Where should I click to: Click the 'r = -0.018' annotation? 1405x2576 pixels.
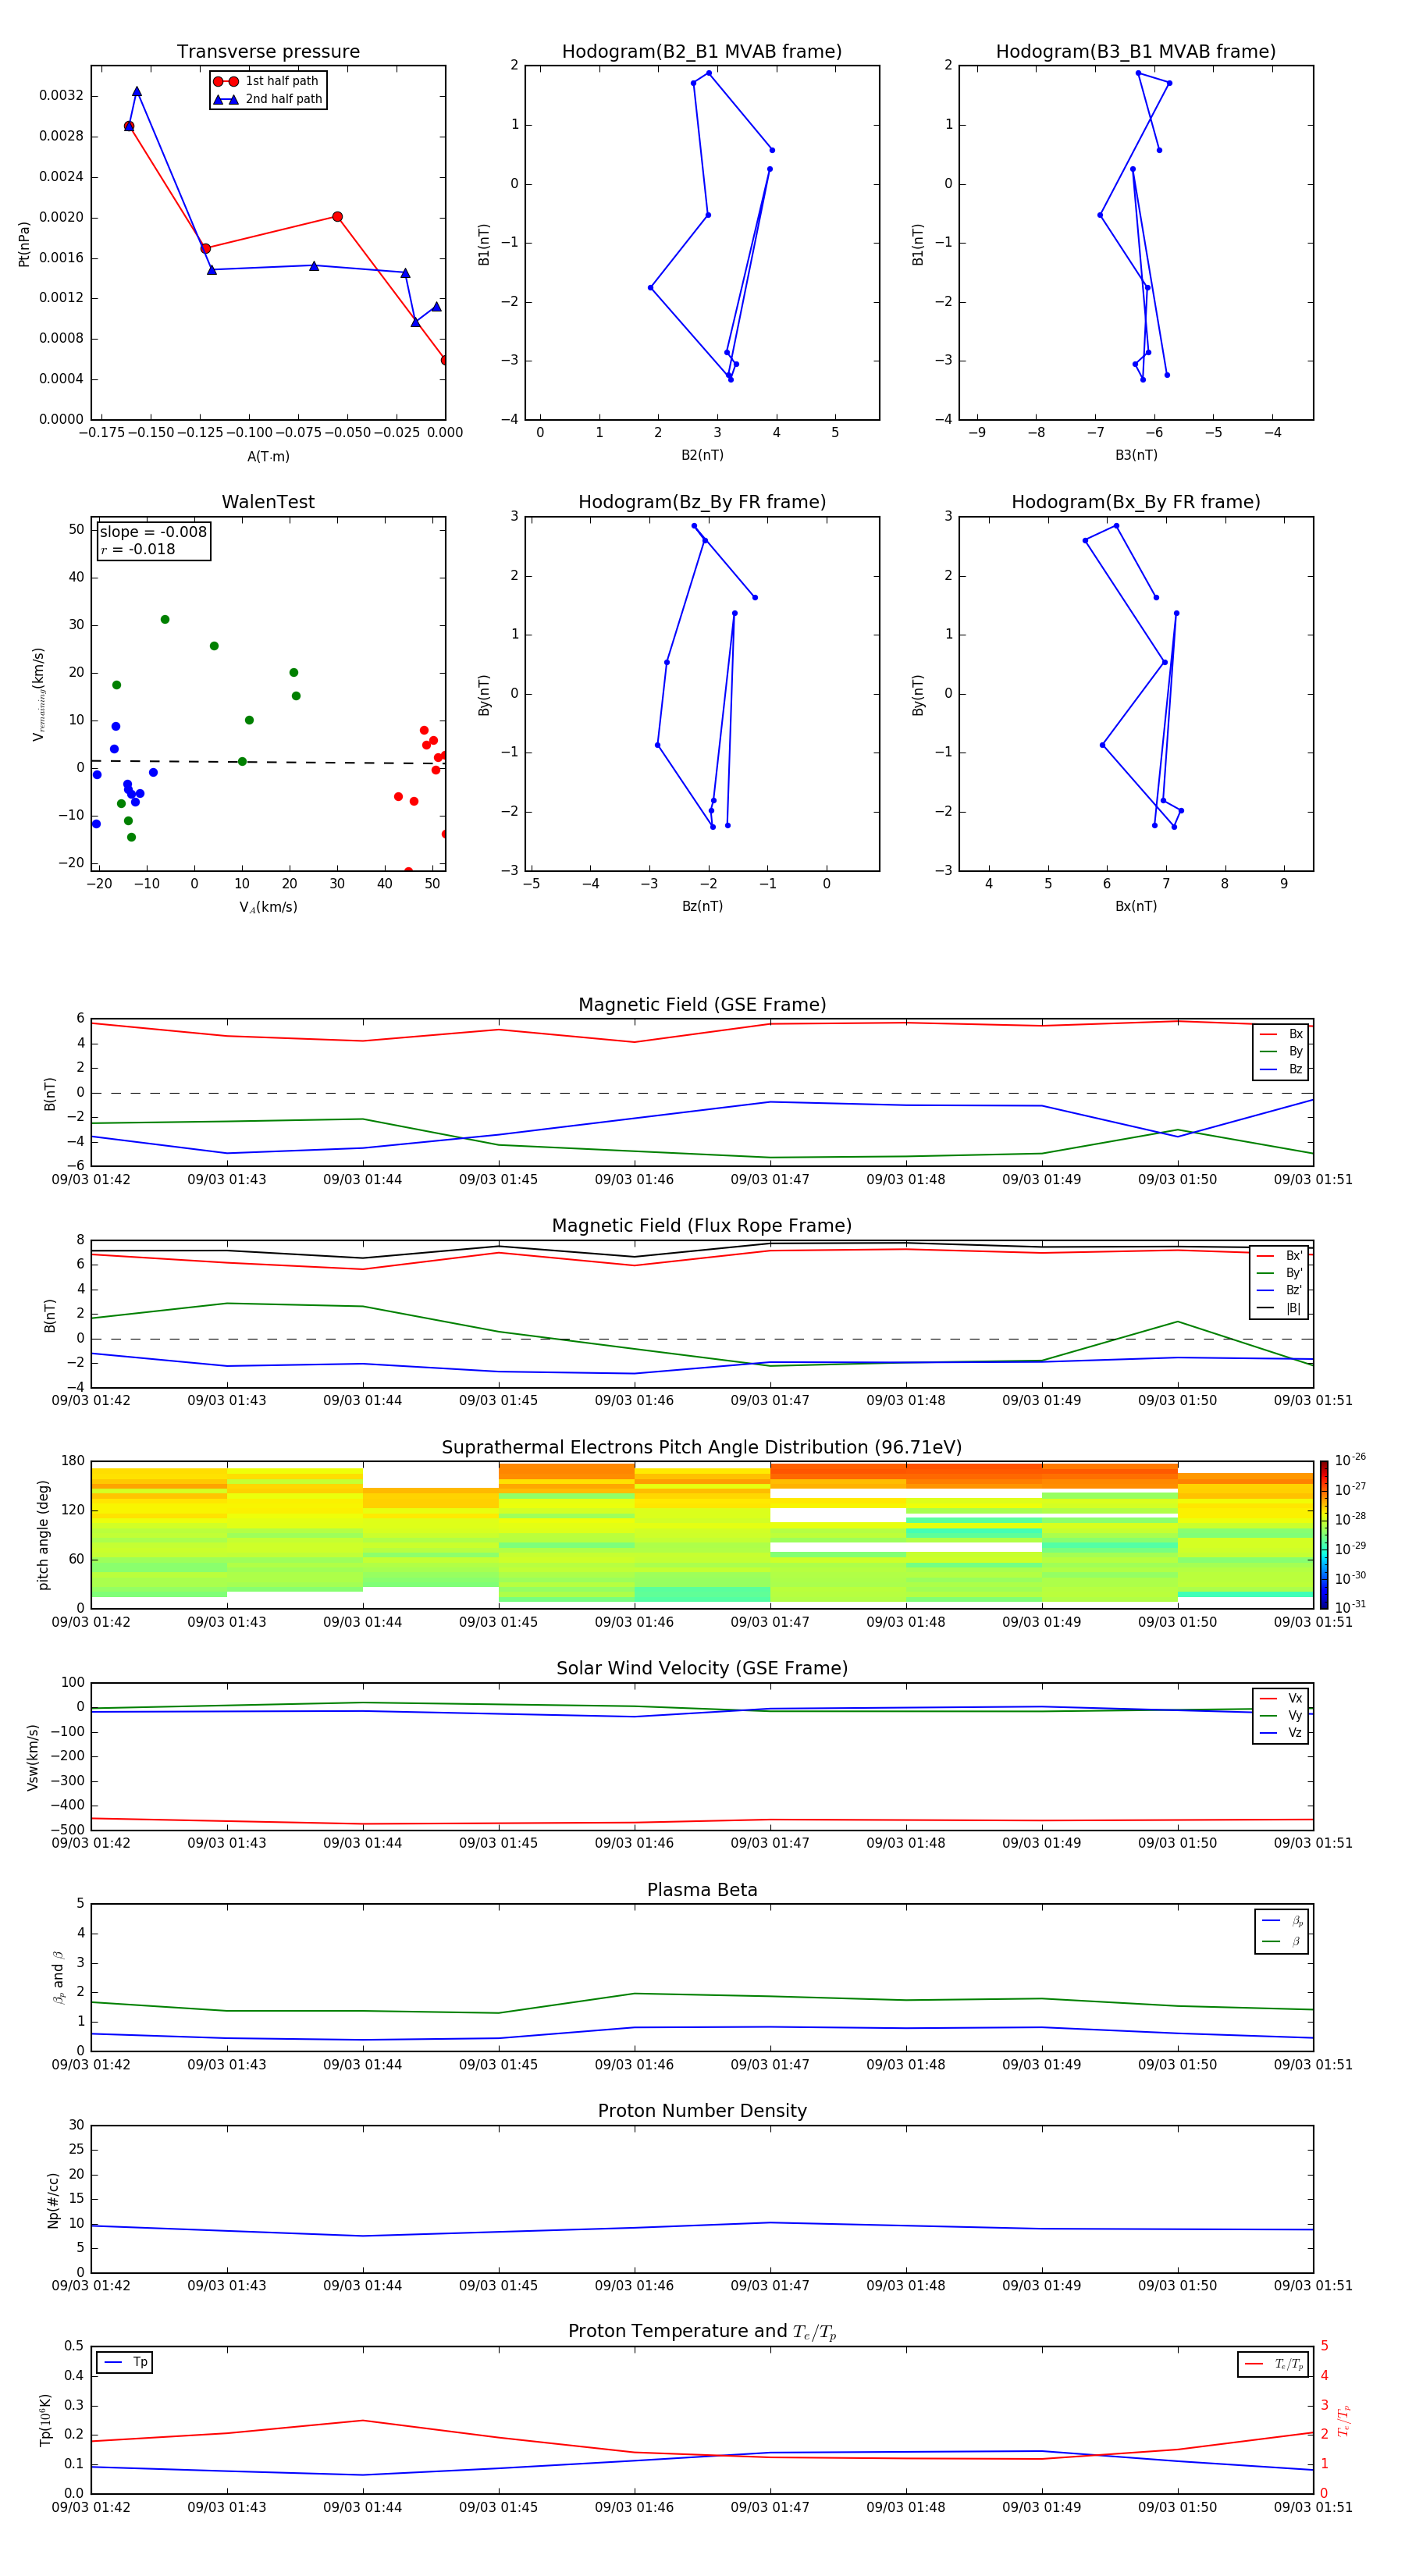tap(137, 549)
